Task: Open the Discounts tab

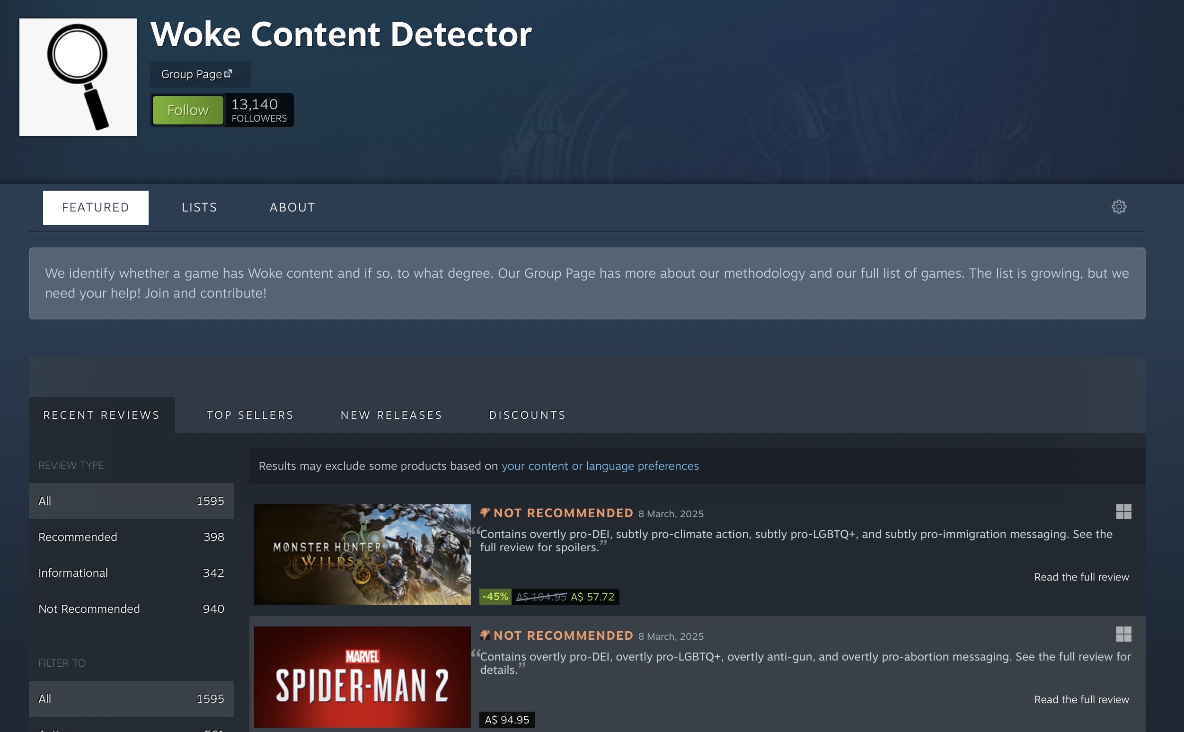Action: click(x=527, y=415)
